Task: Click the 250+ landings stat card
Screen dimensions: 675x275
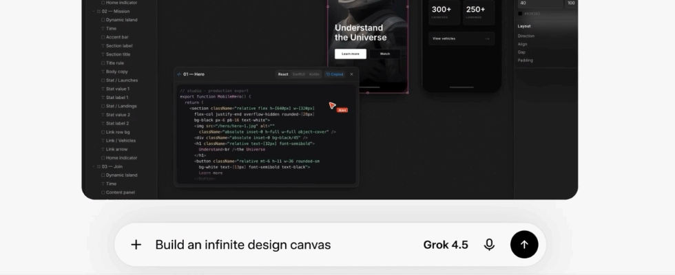Action: (x=479, y=12)
